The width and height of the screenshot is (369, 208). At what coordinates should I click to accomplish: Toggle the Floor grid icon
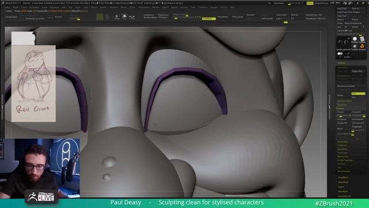point(125,17)
